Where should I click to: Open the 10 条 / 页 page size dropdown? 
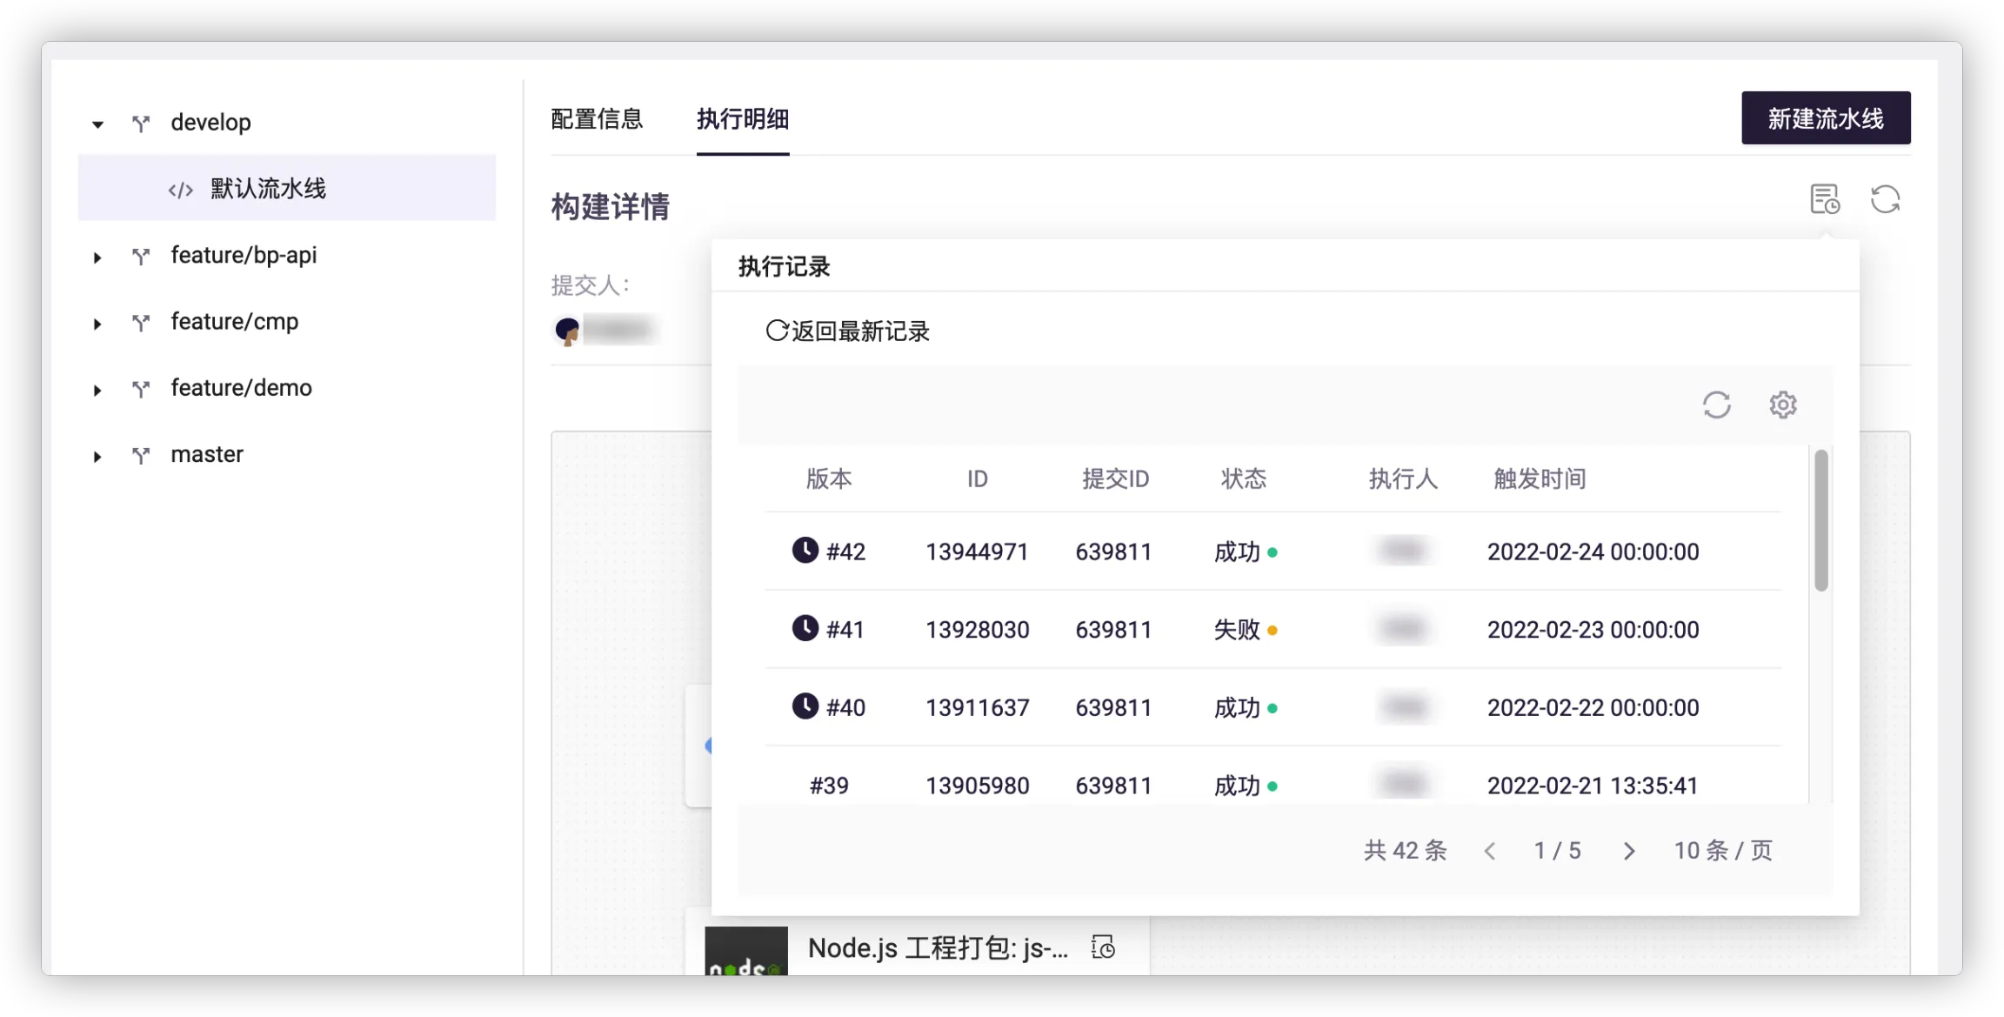pyautogui.click(x=1722, y=851)
